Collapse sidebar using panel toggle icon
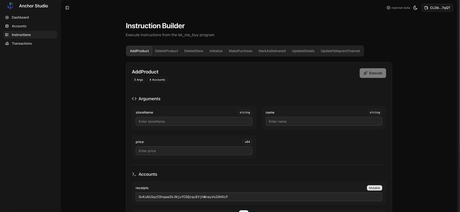 (67, 8)
